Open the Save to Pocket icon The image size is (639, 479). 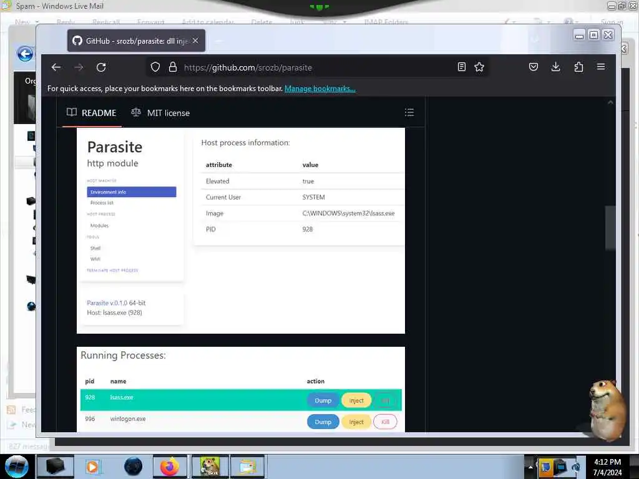click(534, 67)
